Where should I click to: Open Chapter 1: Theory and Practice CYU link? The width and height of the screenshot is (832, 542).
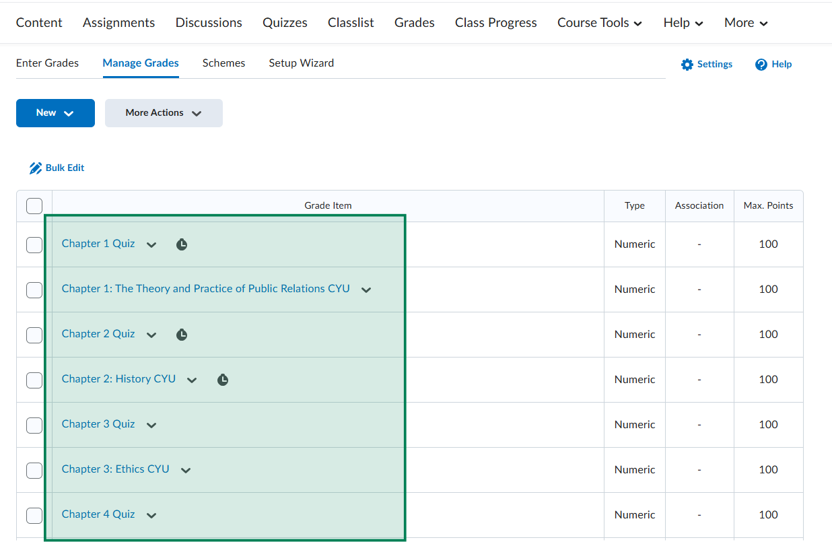[x=205, y=289]
